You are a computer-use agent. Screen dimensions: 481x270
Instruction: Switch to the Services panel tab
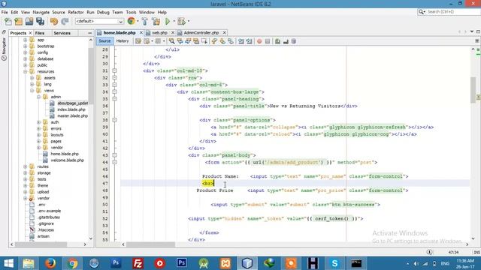tap(62, 33)
